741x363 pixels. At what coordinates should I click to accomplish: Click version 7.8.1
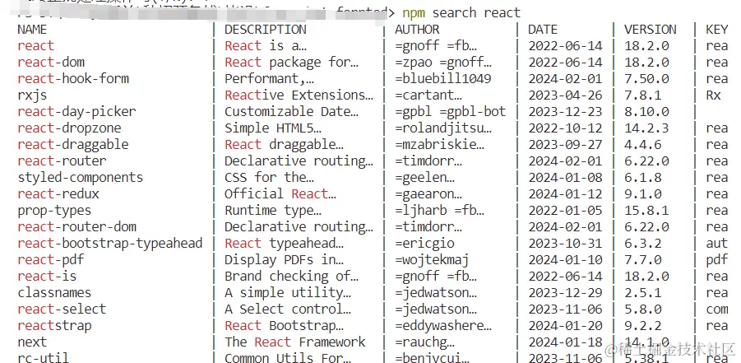tap(642, 95)
